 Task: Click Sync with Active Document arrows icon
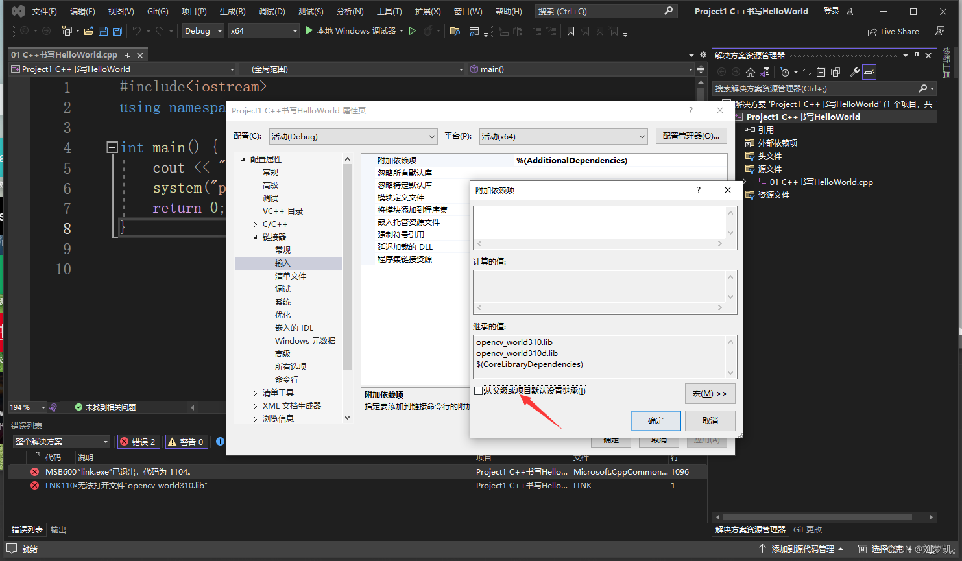click(x=807, y=72)
